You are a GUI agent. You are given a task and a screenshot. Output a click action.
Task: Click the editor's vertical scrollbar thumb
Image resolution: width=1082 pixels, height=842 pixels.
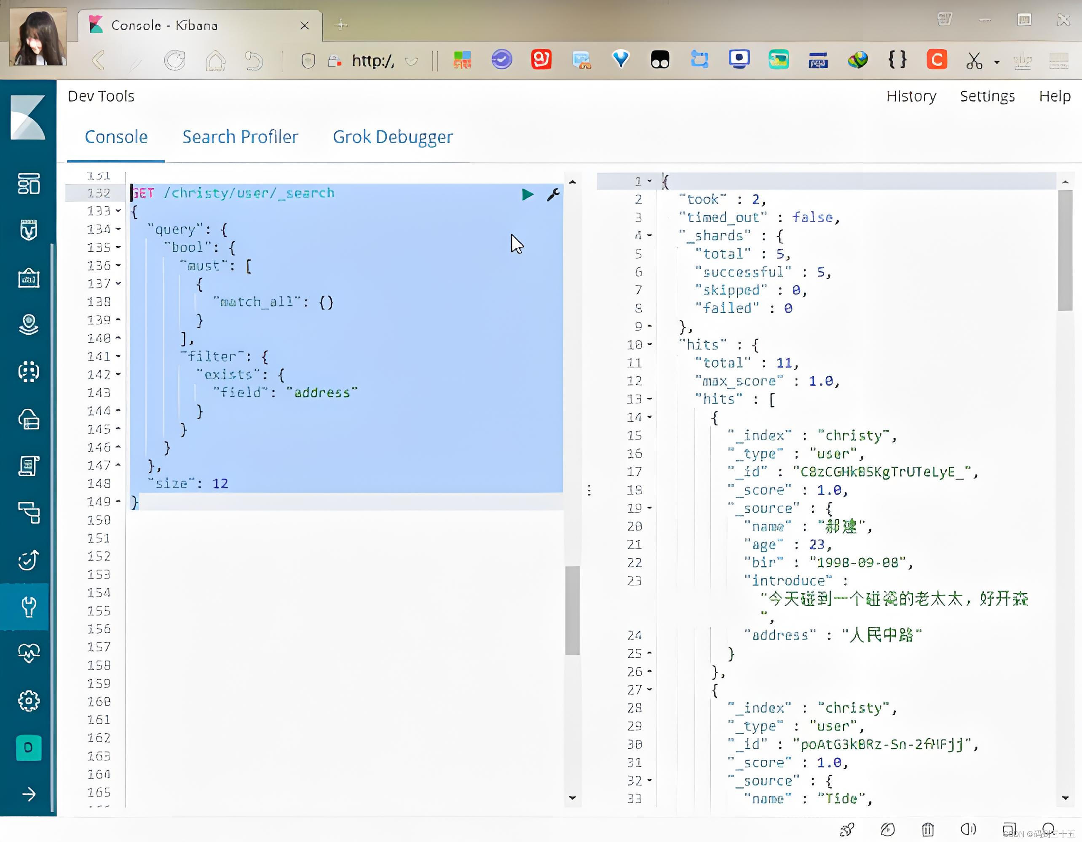[572, 610]
